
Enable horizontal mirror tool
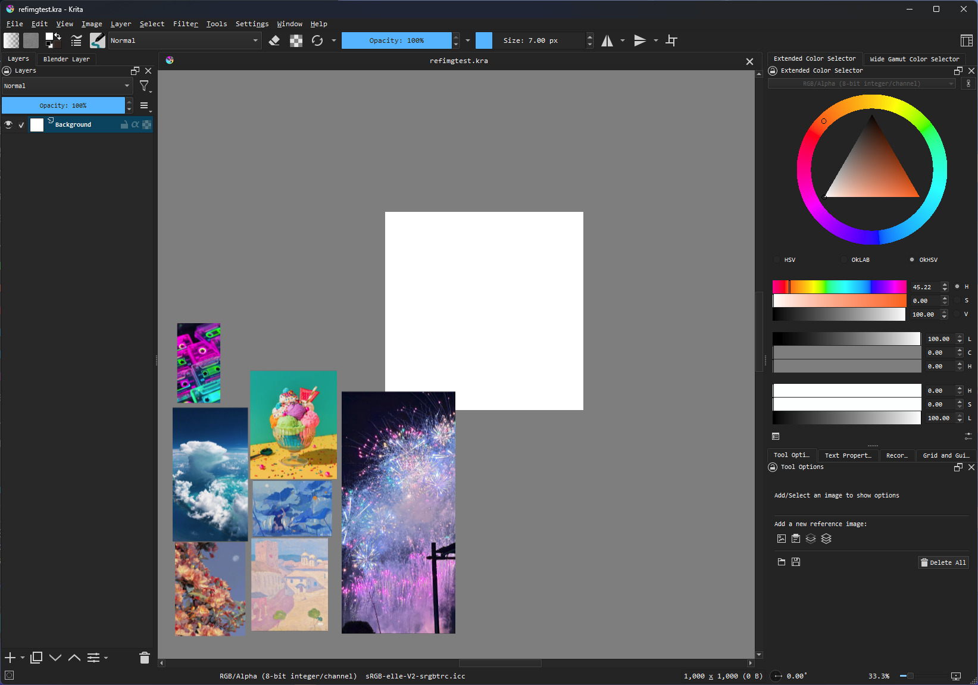[607, 40]
